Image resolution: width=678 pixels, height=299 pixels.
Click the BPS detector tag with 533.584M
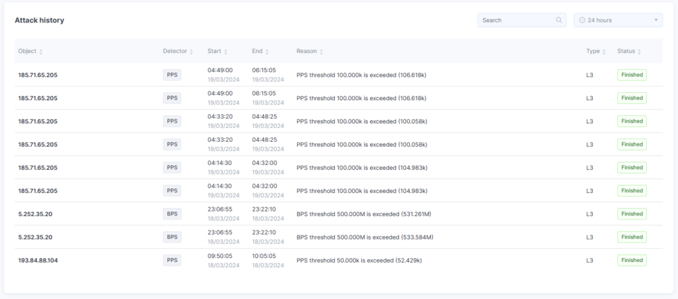pos(172,237)
